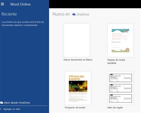This screenshot has width=141, height=113.
Task: Click 'Vales de regalo' label
Action: pos(115,107)
